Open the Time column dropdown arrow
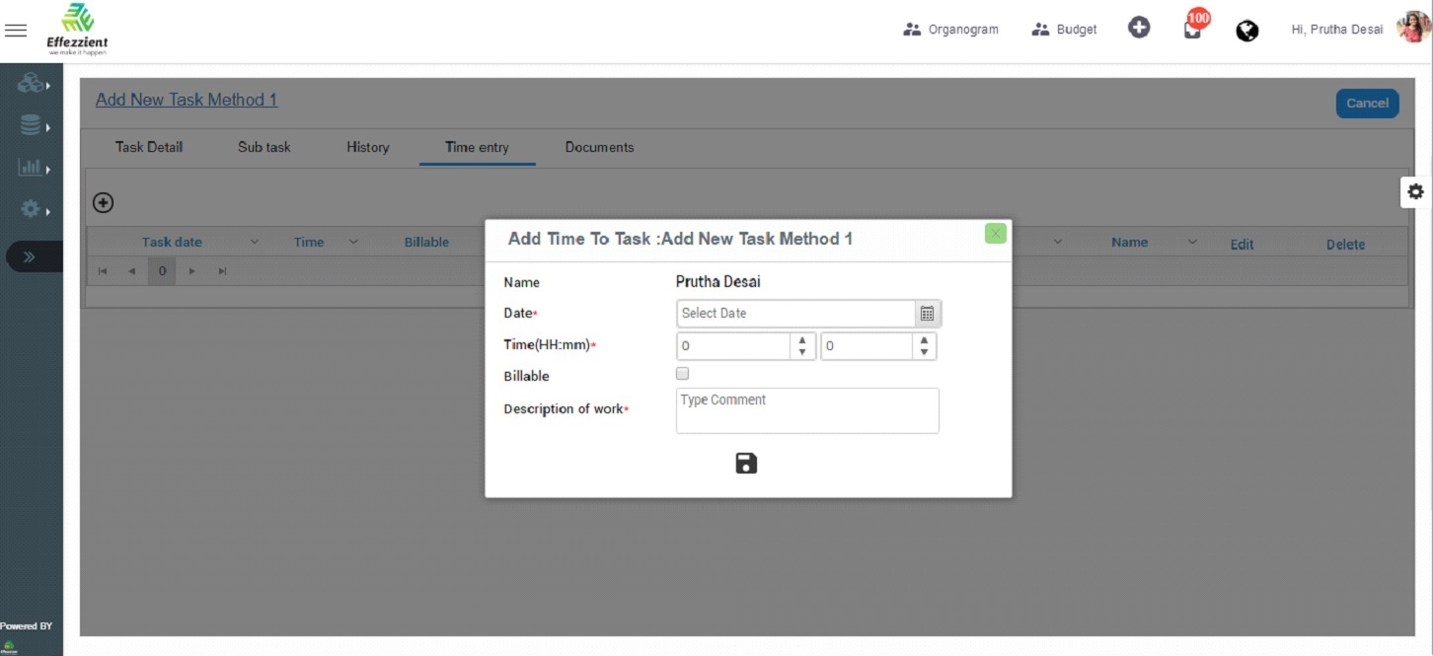 pyautogui.click(x=353, y=242)
